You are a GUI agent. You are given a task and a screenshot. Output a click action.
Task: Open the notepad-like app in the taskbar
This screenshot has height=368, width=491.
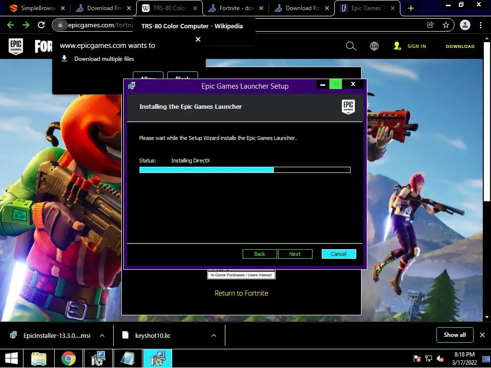(x=128, y=358)
